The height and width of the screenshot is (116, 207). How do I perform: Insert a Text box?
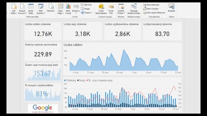tap(86, 5)
